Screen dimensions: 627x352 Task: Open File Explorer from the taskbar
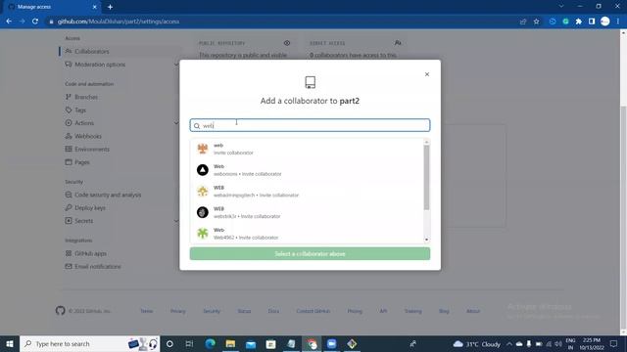coord(230,343)
